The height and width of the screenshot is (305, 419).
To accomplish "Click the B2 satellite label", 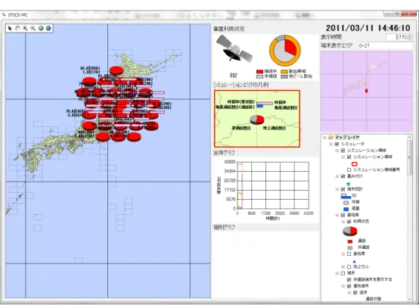I will (234, 76).
